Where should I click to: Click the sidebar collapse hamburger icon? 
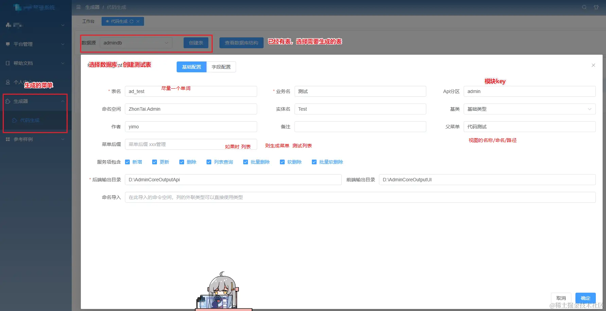click(x=78, y=7)
